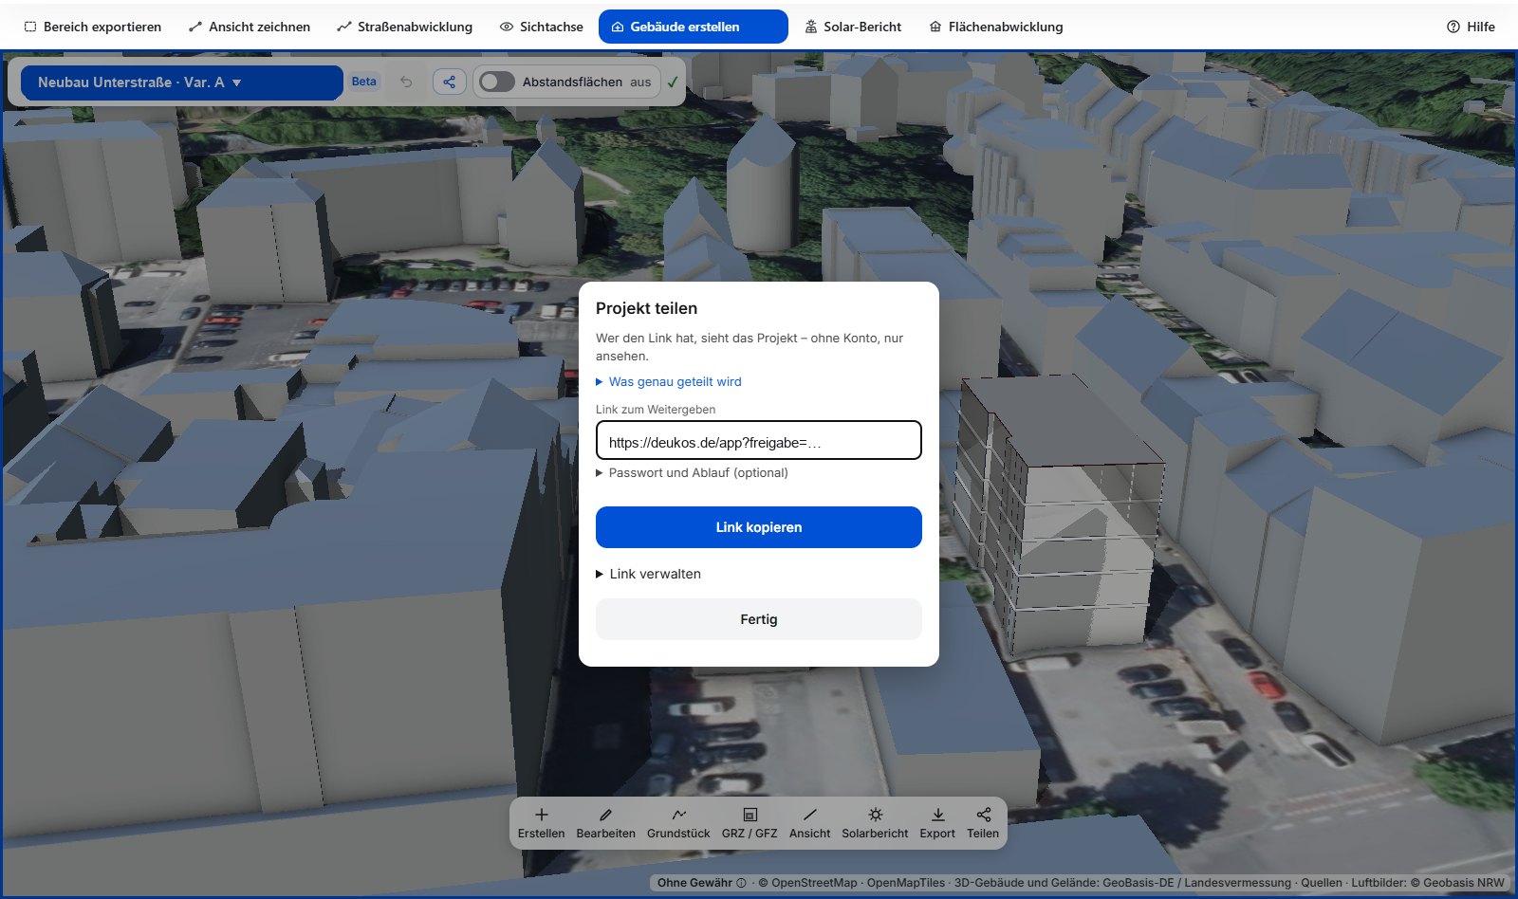Click the OpenStreetMap attribution link
1518x899 pixels.
pos(814,883)
